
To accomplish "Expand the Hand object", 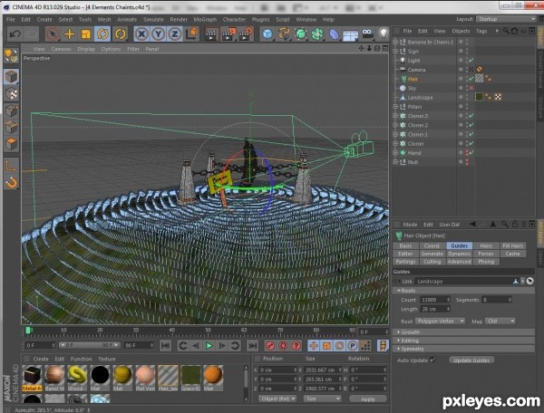I will point(395,153).
